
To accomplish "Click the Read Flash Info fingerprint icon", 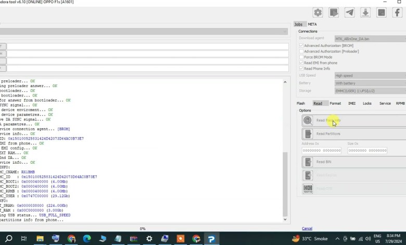I will 308,120.
